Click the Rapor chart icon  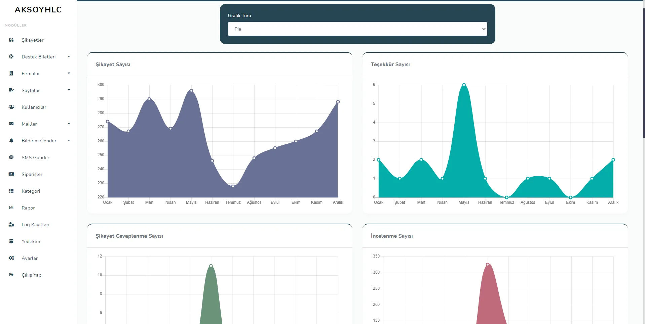(x=11, y=208)
